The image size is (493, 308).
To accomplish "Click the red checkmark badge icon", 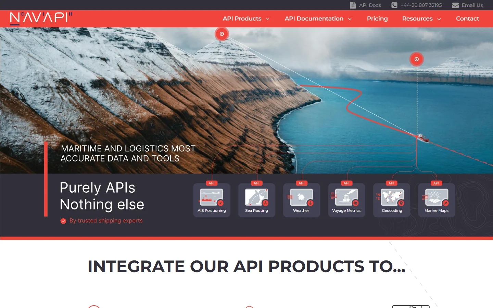I will [x=63, y=221].
